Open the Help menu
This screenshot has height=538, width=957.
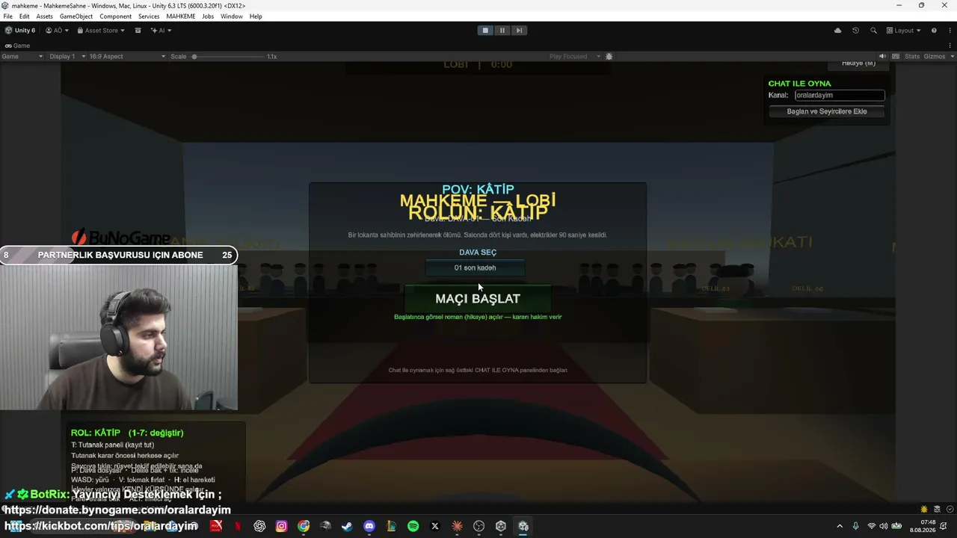click(x=256, y=16)
